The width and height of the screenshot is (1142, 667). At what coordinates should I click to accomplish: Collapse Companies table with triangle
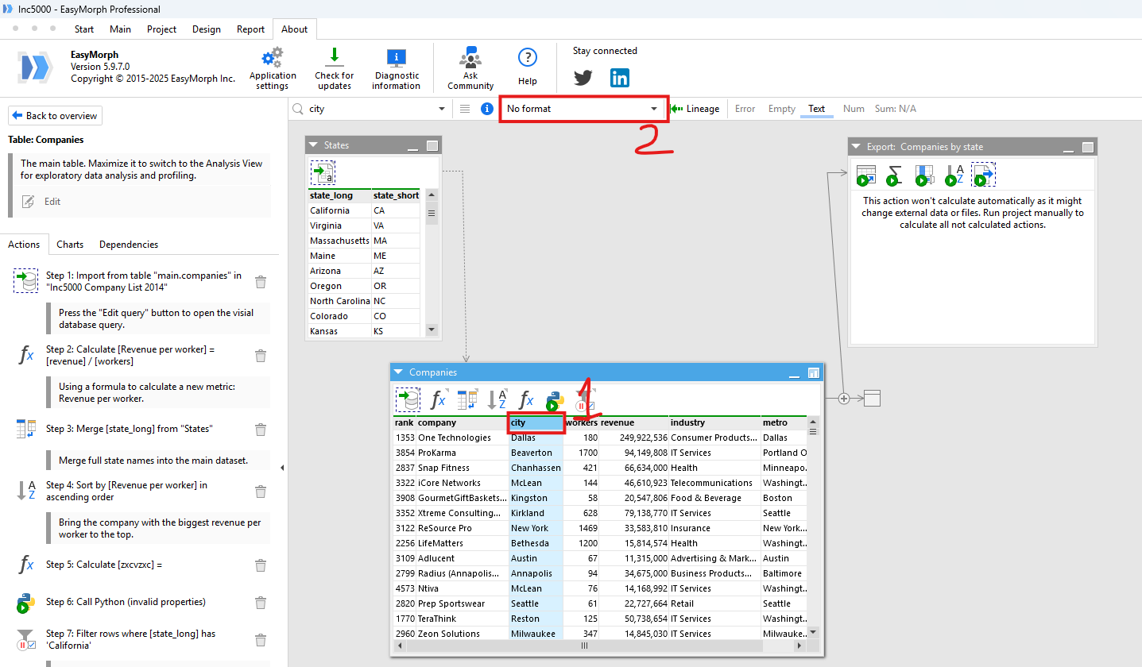[399, 372]
